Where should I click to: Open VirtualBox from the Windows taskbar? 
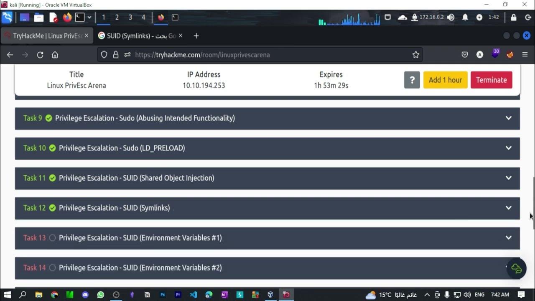(270, 295)
